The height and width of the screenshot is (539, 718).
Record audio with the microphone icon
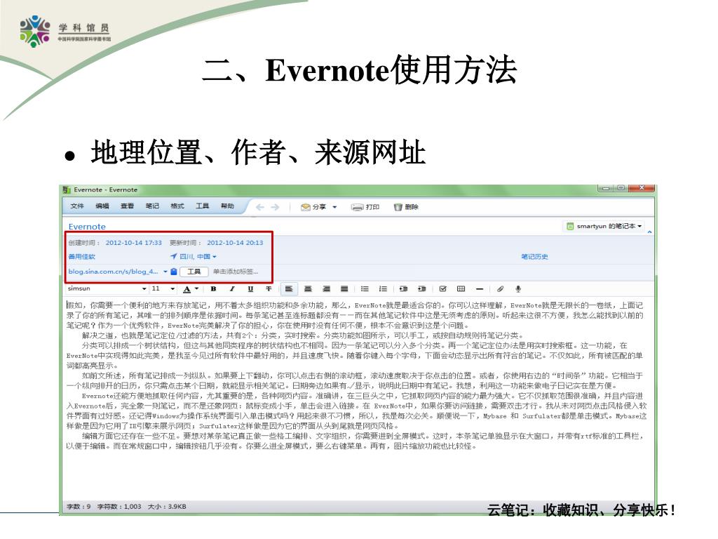click(518, 288)
